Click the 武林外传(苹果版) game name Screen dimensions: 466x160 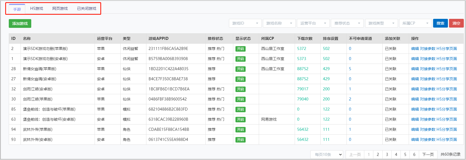point(38,129)
